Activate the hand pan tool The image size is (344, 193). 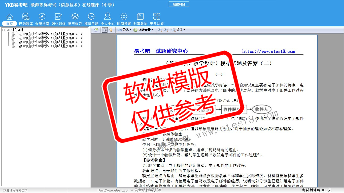pyautogui.click(x=111, y=30)
